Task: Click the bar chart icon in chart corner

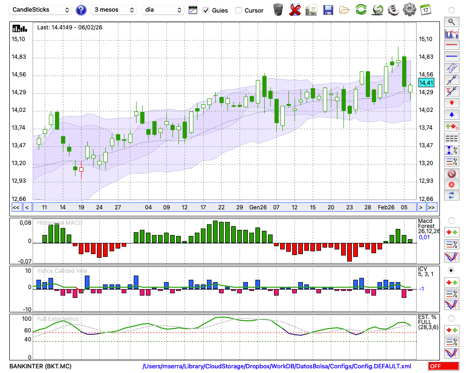Action: click(20, 28)
